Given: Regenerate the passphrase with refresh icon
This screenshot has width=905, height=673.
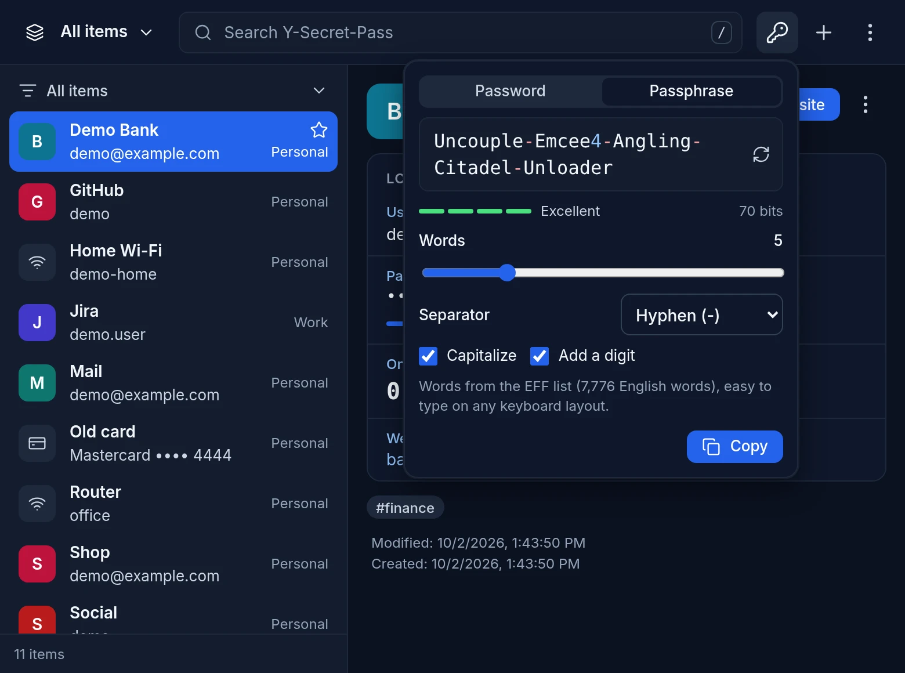Looking at the screenshot, I should [x=761, y=154].
